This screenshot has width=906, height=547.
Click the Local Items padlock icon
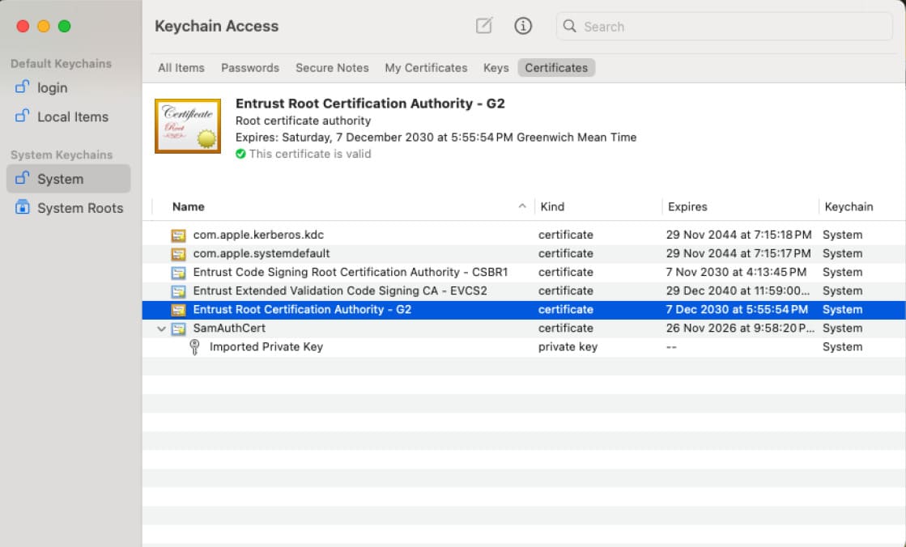click(x=23, y=117)
